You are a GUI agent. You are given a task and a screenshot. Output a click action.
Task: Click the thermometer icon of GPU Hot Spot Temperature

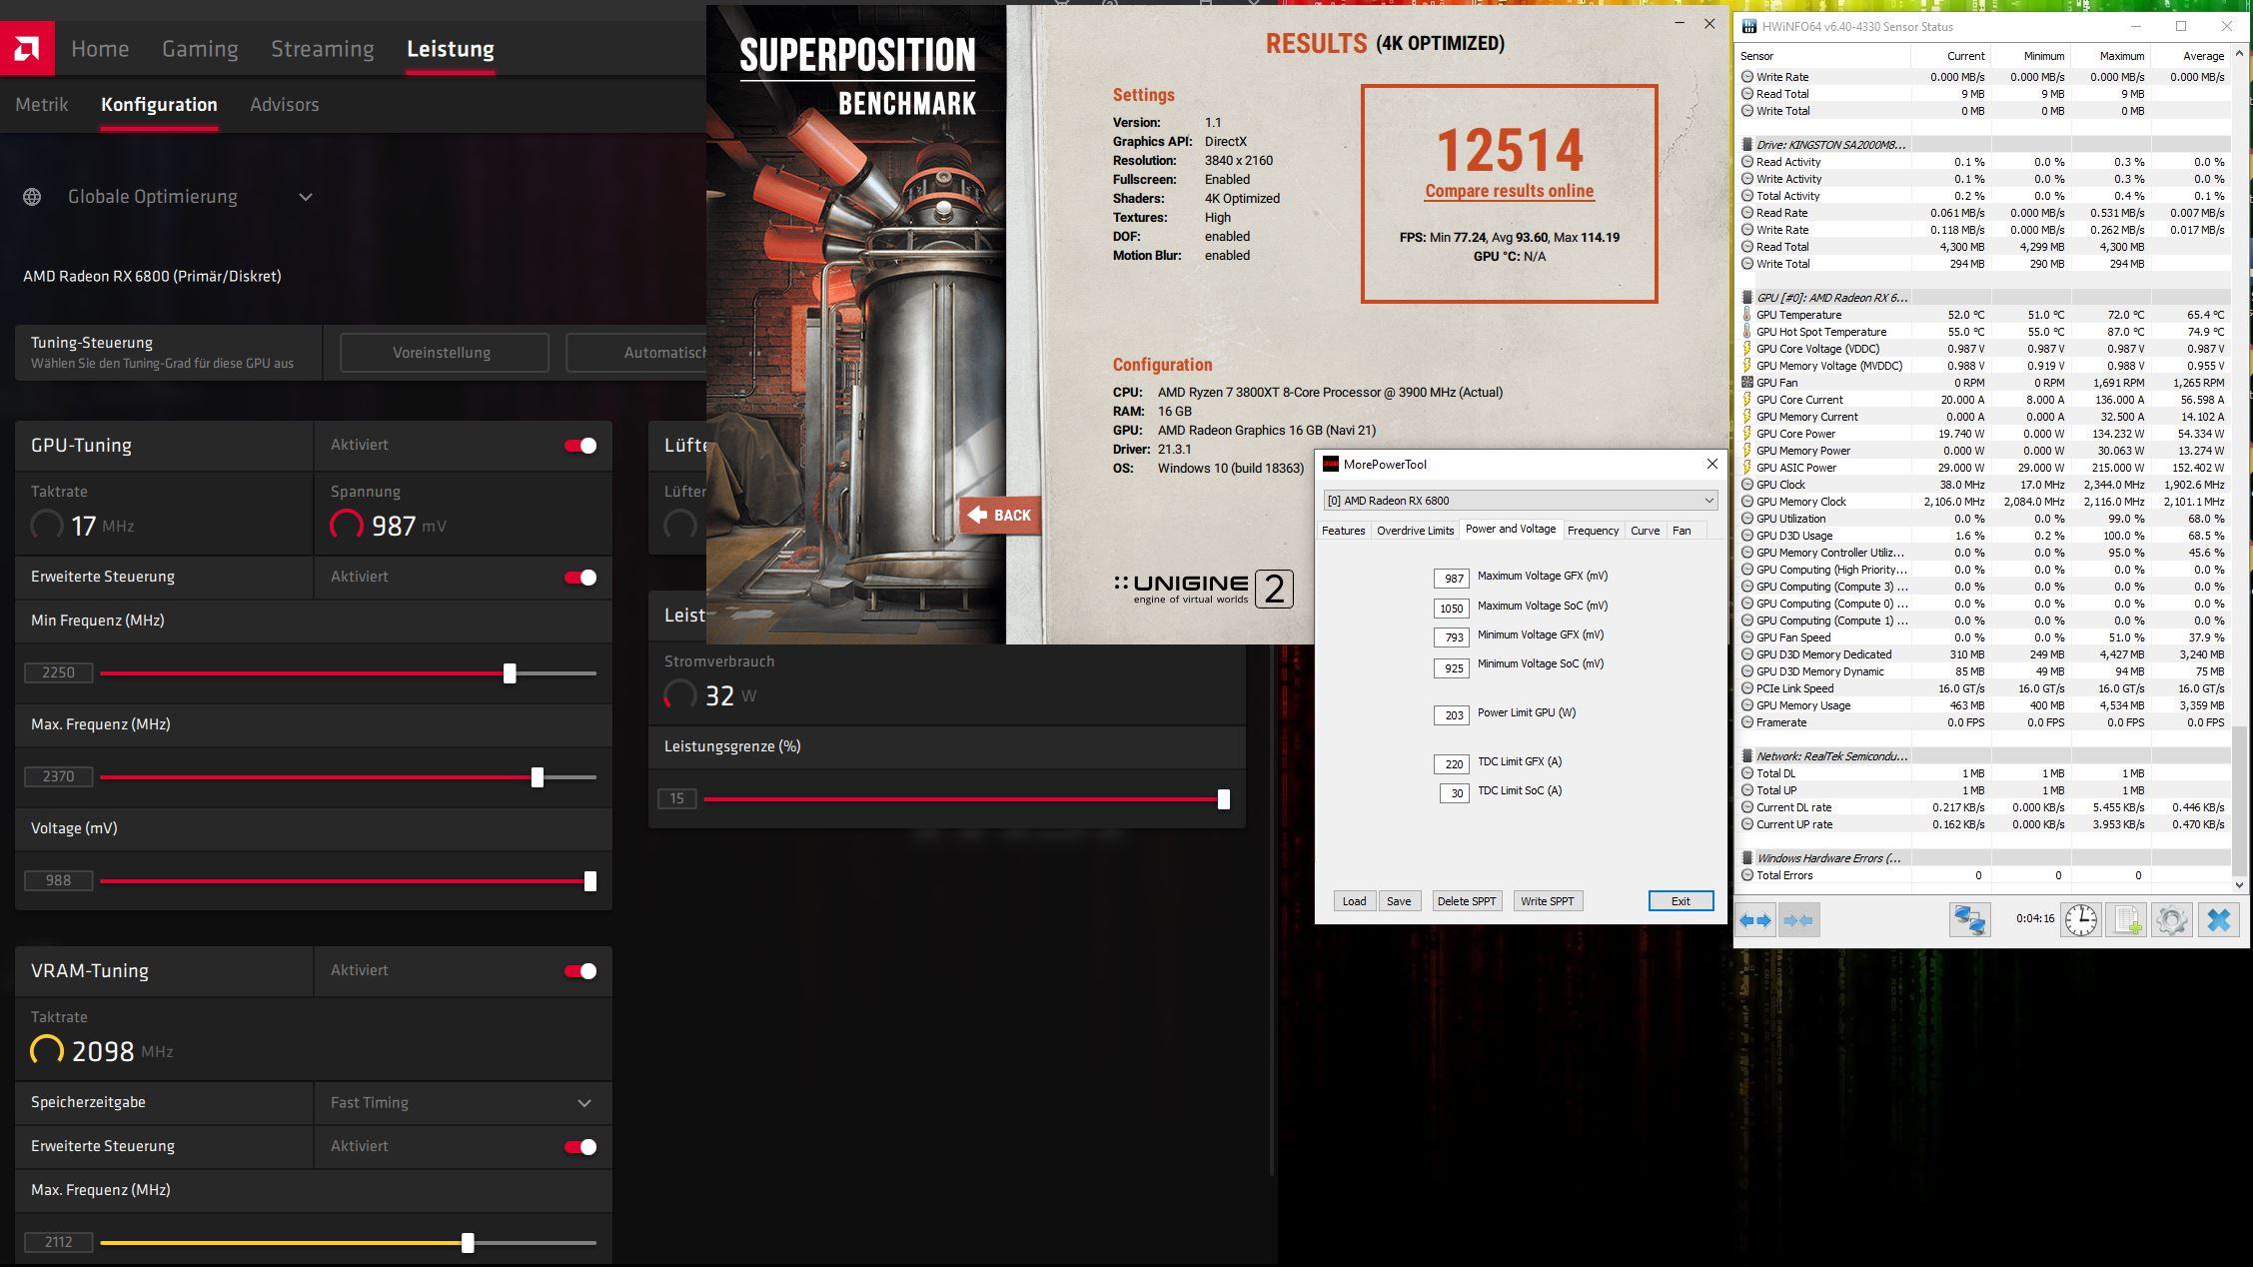click(x=1747, y=332)
